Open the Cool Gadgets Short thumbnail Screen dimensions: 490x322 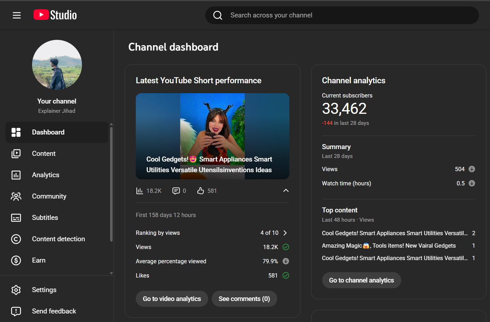tap(212, 136)
